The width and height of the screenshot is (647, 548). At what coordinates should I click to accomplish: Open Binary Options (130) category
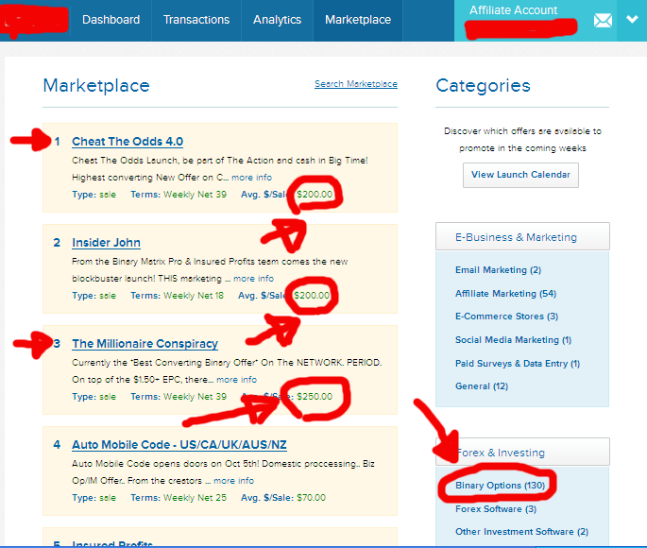[x=500, y=486]
